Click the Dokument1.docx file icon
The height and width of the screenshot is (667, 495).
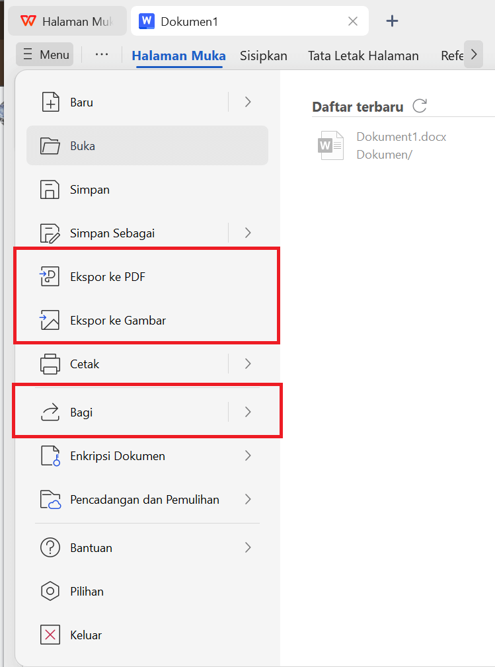330,145
